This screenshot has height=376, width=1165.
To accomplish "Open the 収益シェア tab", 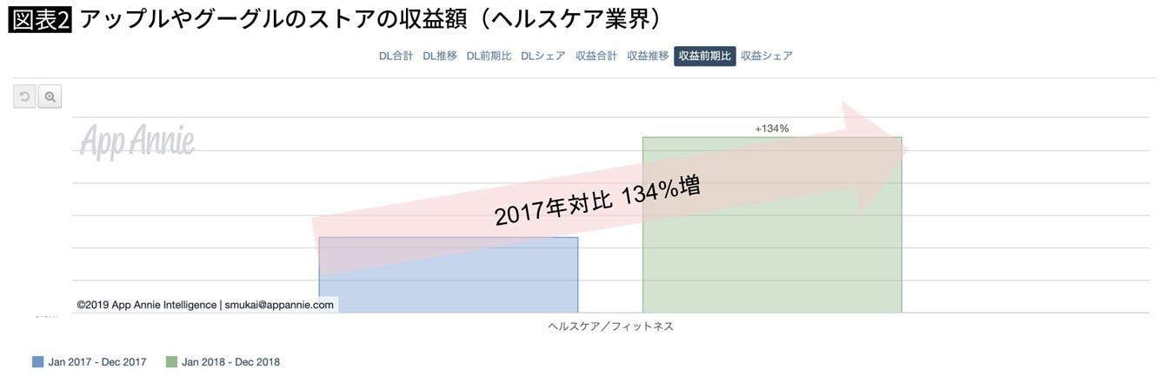I will (x=767, y=56).
